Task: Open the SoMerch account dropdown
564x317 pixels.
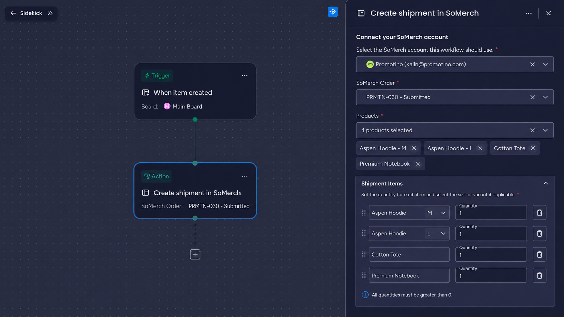Action: coord(545,64)
